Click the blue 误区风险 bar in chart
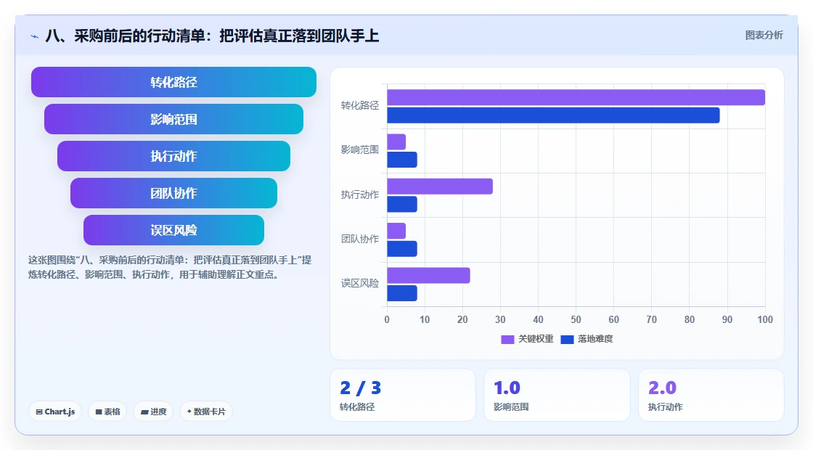Viewport: 813px width, 450px height. tap(402, 293)
